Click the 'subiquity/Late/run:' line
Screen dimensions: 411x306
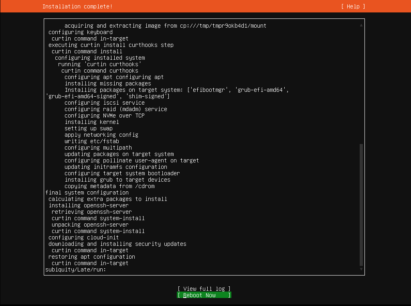tap(75, 270)
